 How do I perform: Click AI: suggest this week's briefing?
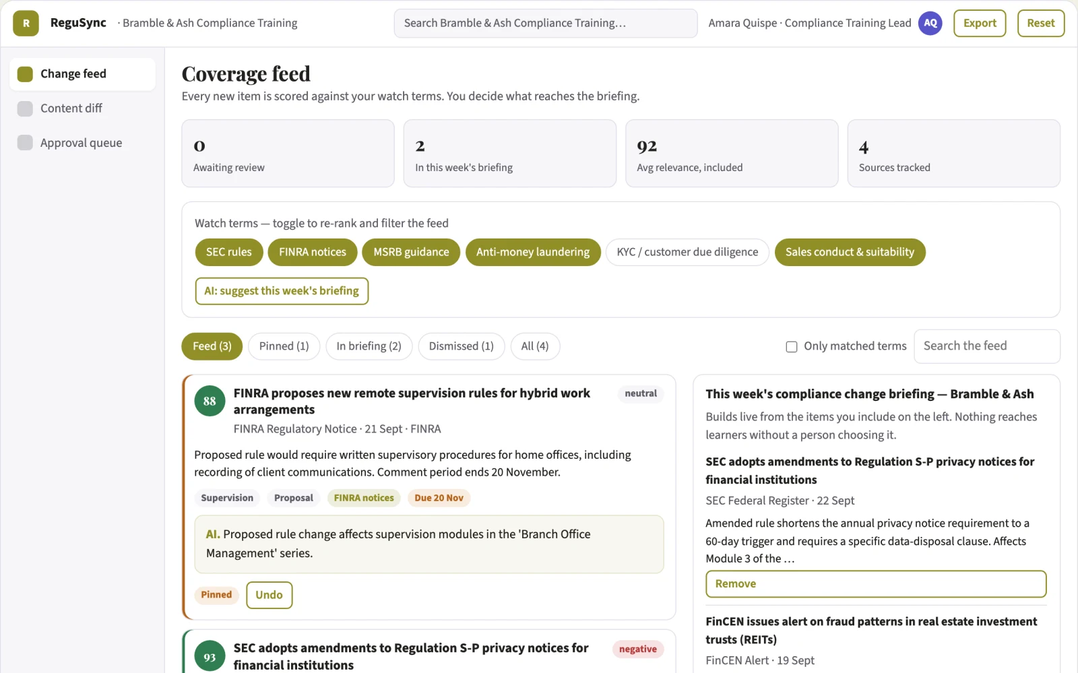[x=282, y=291]
